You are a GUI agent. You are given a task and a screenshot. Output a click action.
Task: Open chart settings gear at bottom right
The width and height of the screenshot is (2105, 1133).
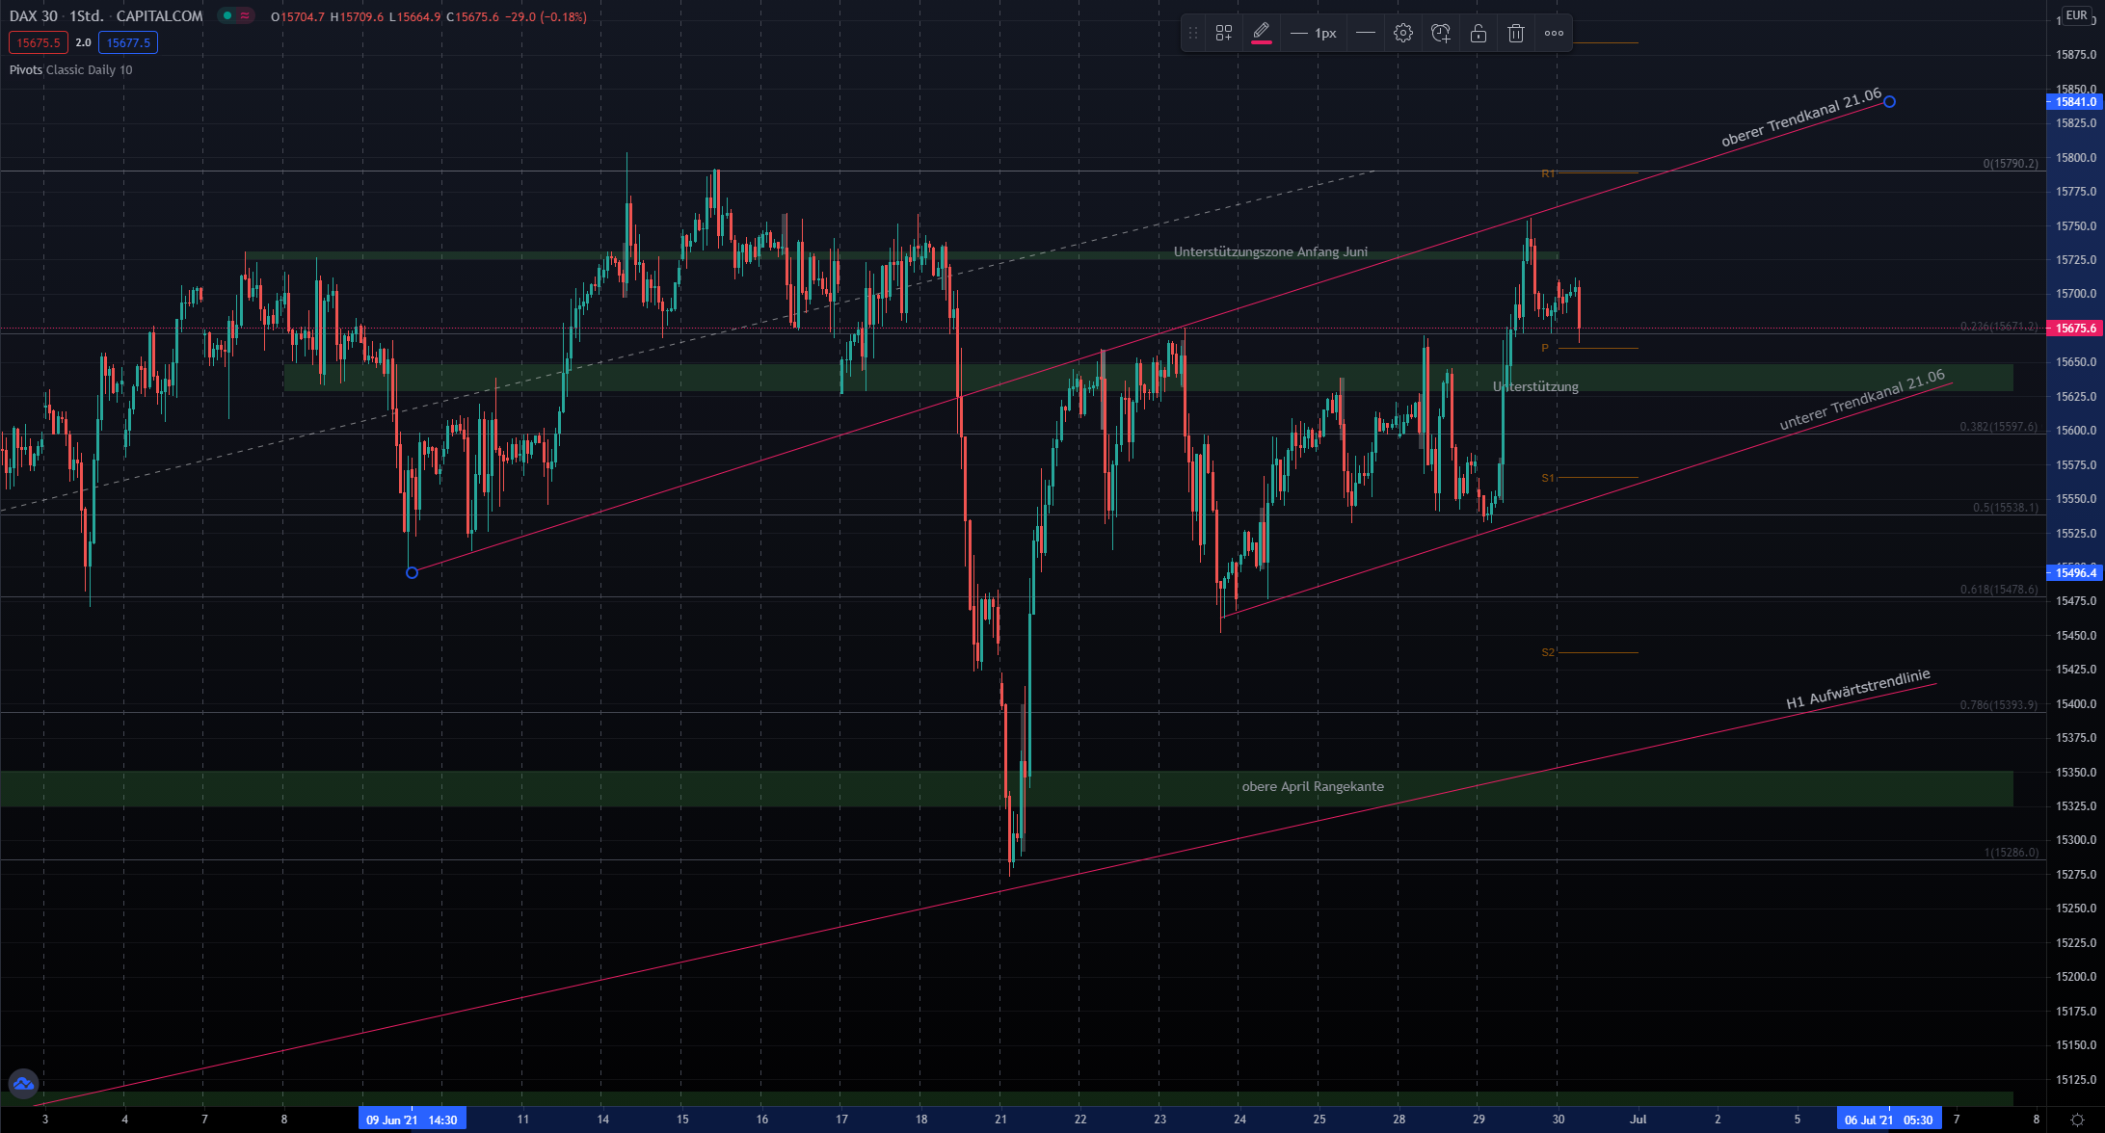coord(2076,1120)
